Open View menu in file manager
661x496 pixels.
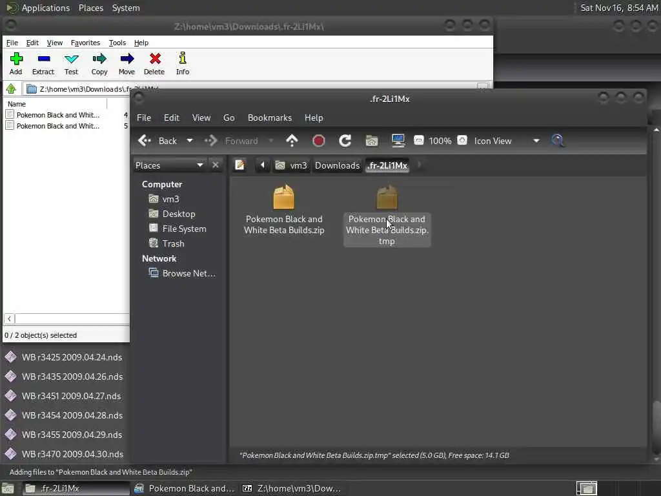[x=201, y=118]
